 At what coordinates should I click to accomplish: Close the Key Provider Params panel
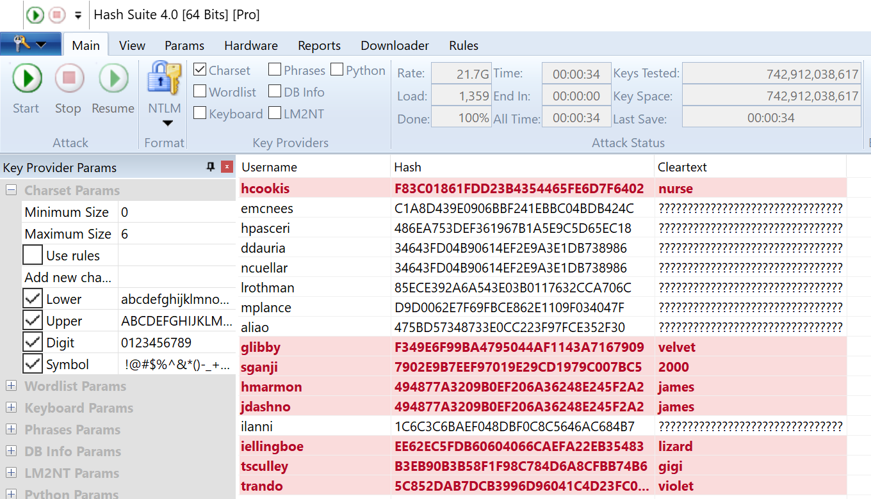pyautogui.click(x=227, y=166)
